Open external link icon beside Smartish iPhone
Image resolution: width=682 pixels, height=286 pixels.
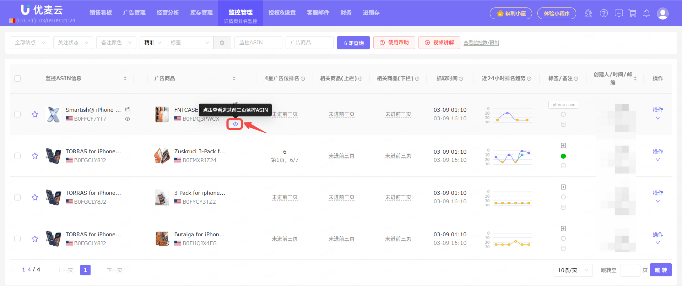click(x=128, y=109)
